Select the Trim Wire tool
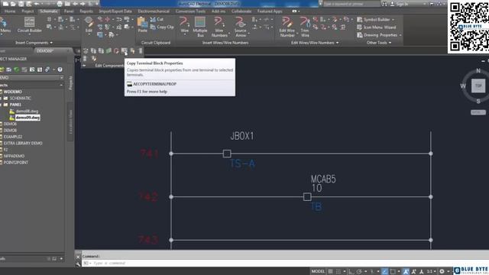The height and width of the screenshot is (275, 489). (x=305, y=27)
